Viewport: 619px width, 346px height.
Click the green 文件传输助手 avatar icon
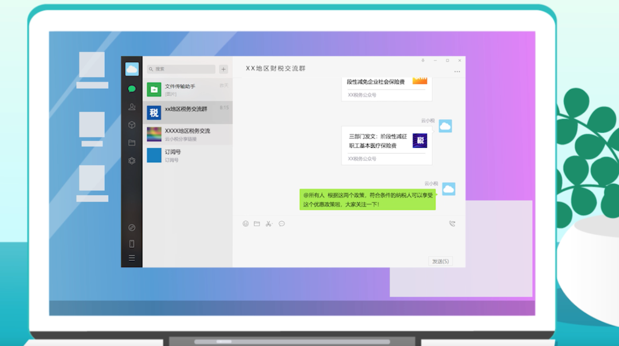click(154, 89)
